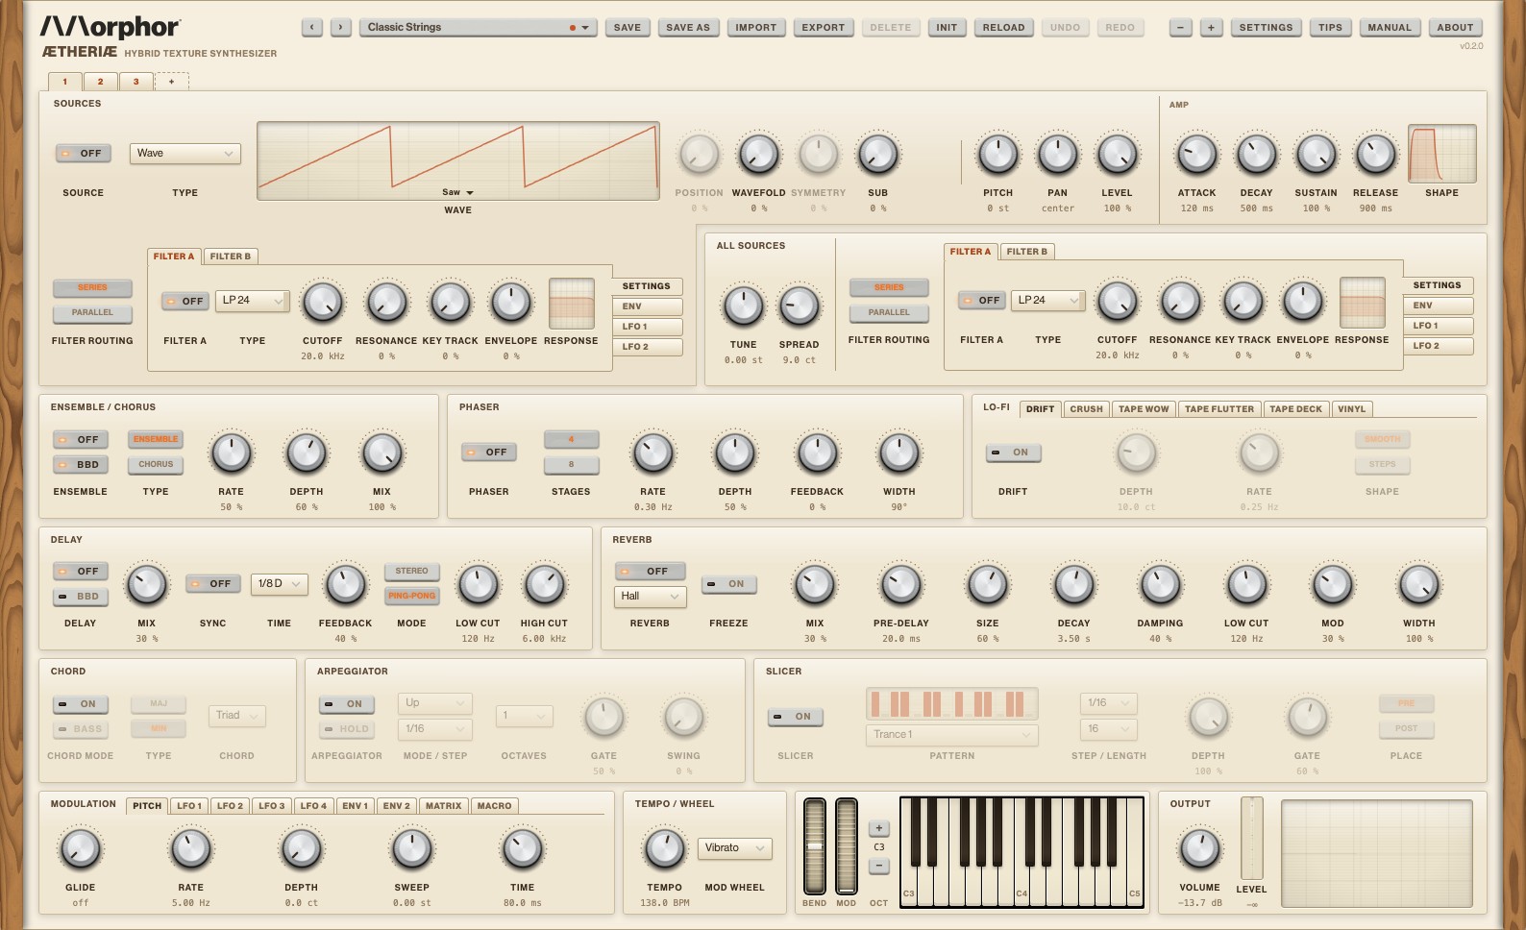
Task: Switch to the Lo-Fi Tape Wow tab
Action: 1144,409
